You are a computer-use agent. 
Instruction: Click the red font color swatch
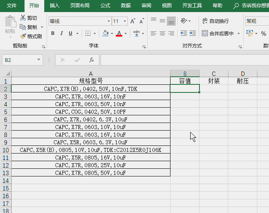coord(119,33)
